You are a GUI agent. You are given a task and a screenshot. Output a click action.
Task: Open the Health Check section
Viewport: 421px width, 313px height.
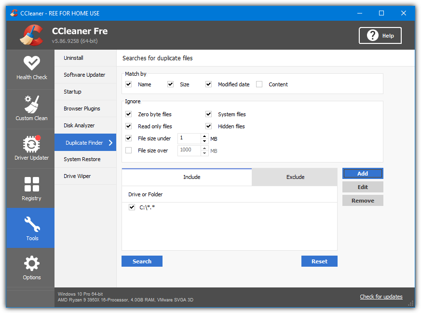32,69
